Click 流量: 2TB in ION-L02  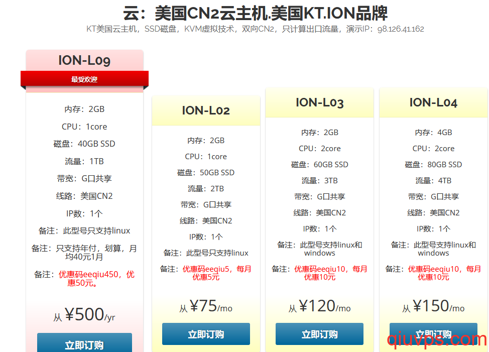click(206, 189)
